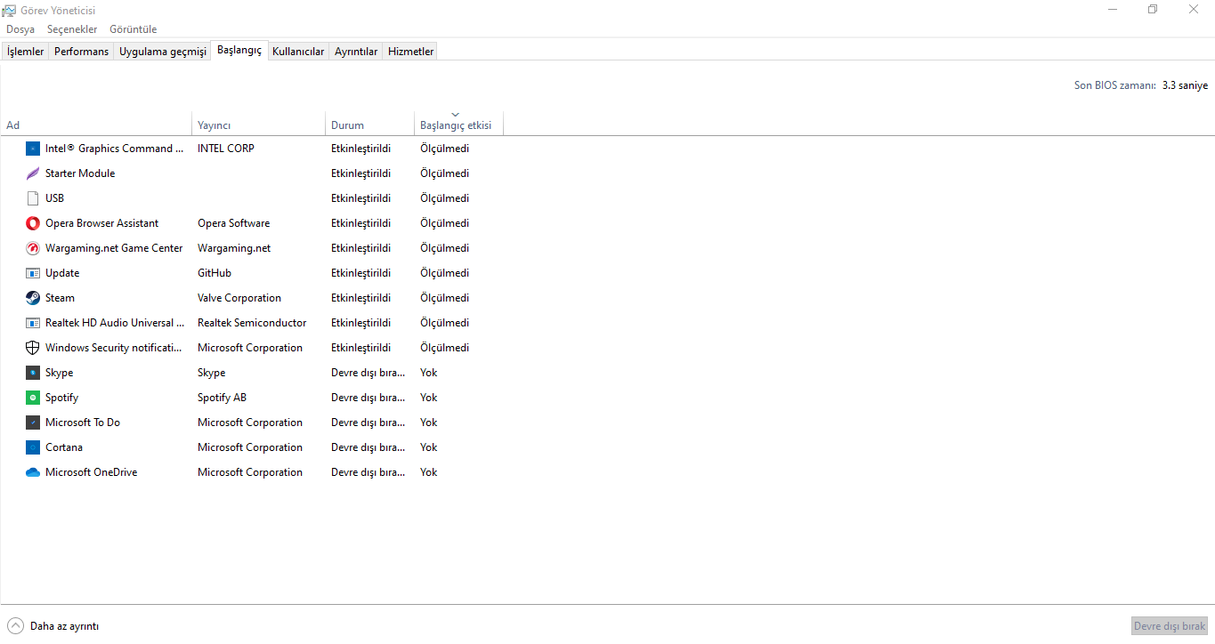Click the Starter Module feather icon
The height and width of the screenshot is (644, 1215).
(33, 173)
